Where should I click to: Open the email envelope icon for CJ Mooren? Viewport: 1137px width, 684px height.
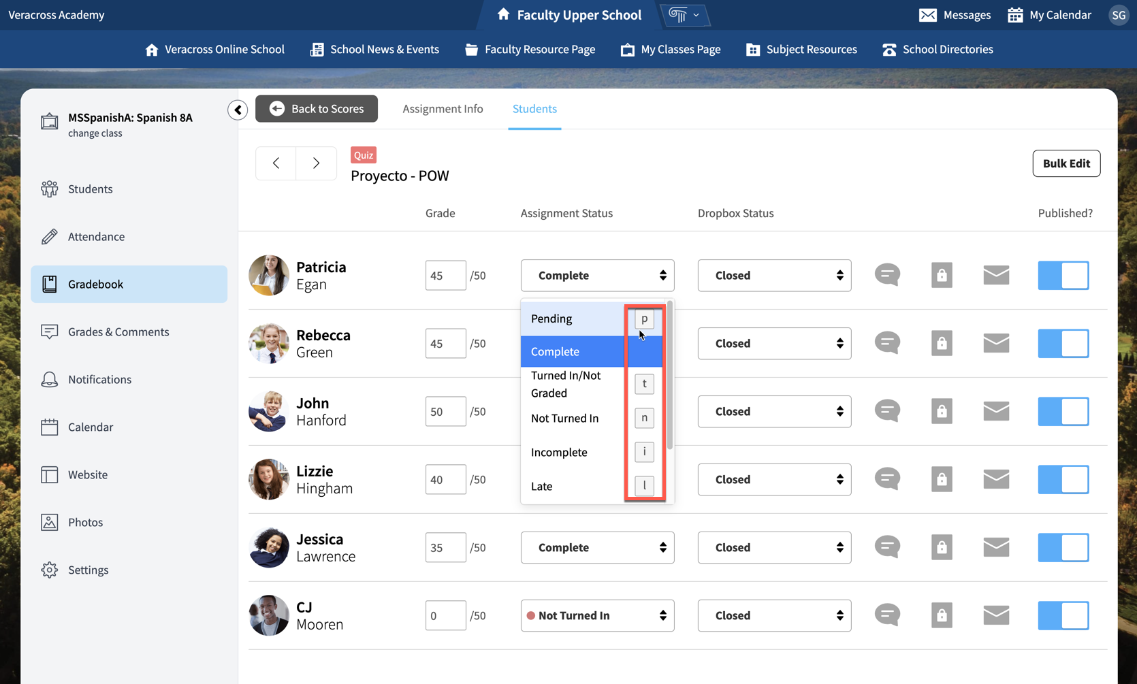coord(996,615)
